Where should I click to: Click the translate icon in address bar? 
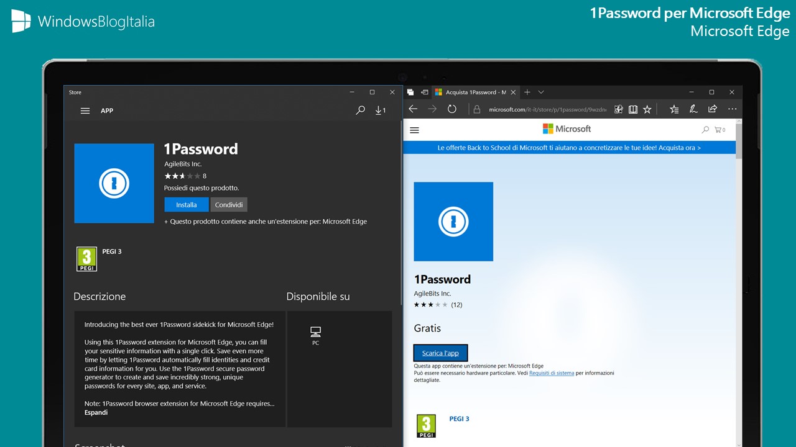click(618, 109)
